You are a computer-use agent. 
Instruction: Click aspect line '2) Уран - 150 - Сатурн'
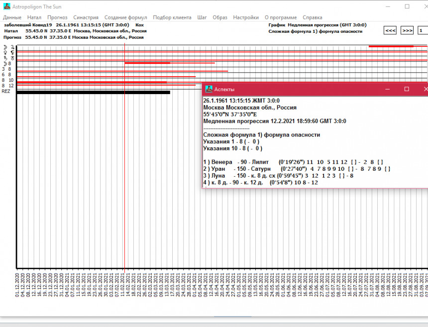297,169
